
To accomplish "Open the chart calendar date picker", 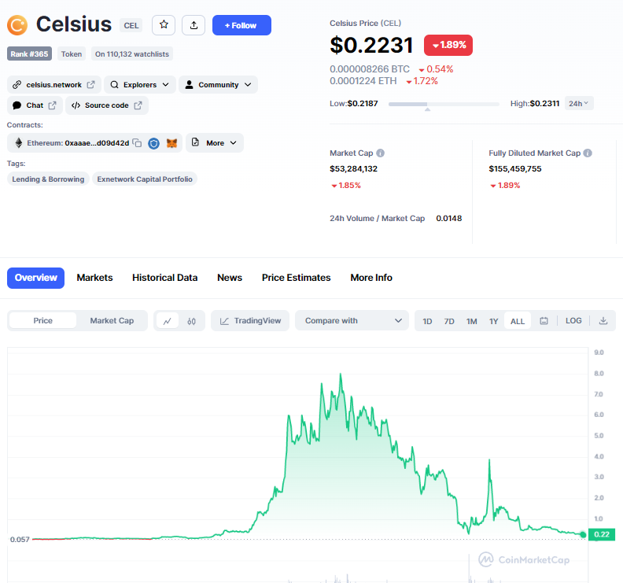I will tap(544, 321).
